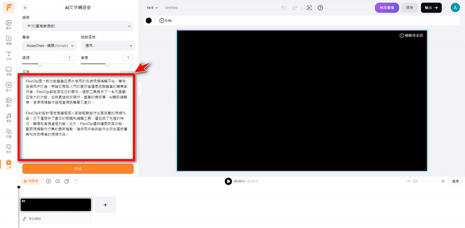Delete with the trash icon in timeline toolbar

tap(76, 181)
